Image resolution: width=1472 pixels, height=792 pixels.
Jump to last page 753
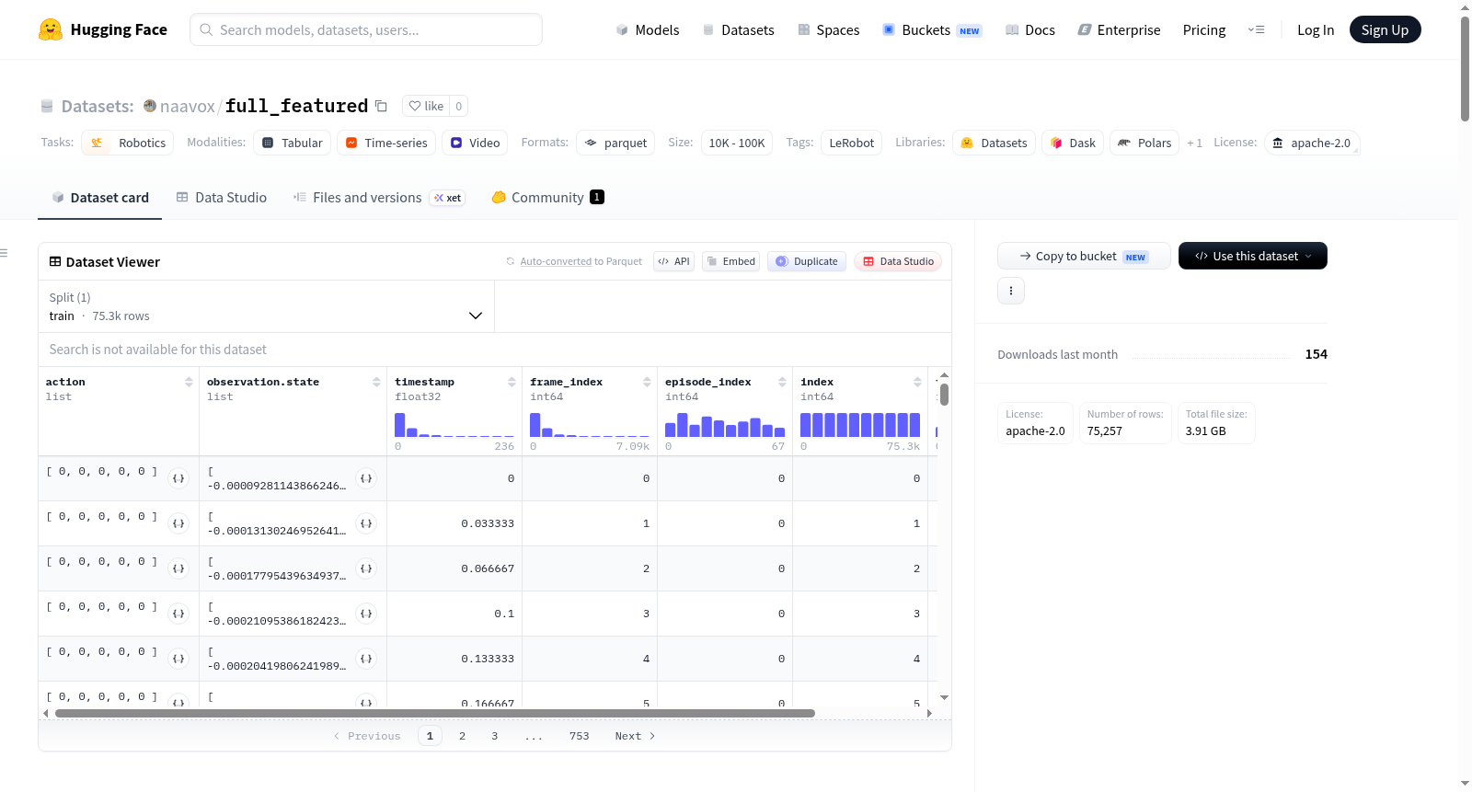pos(580,736)
